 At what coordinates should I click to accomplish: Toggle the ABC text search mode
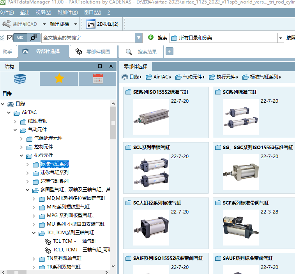coord(20,37)
